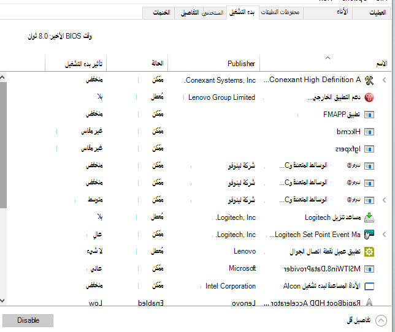Click the RapidBoot HDD Accelerator icon
The height and width of the screenshot is (332, 395).
pyautogui.click(x=369, y=302)
